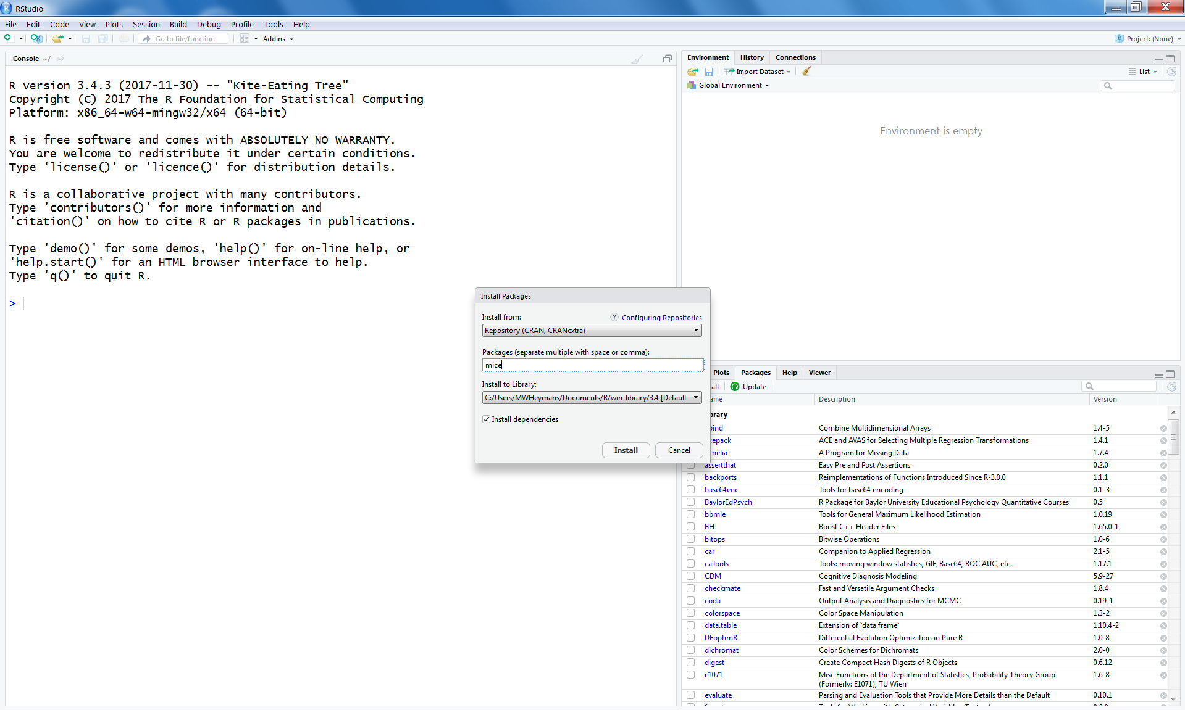Switch to the History tab
Image resolution: width=1185 pixels, height=710 pixels.
752,57
